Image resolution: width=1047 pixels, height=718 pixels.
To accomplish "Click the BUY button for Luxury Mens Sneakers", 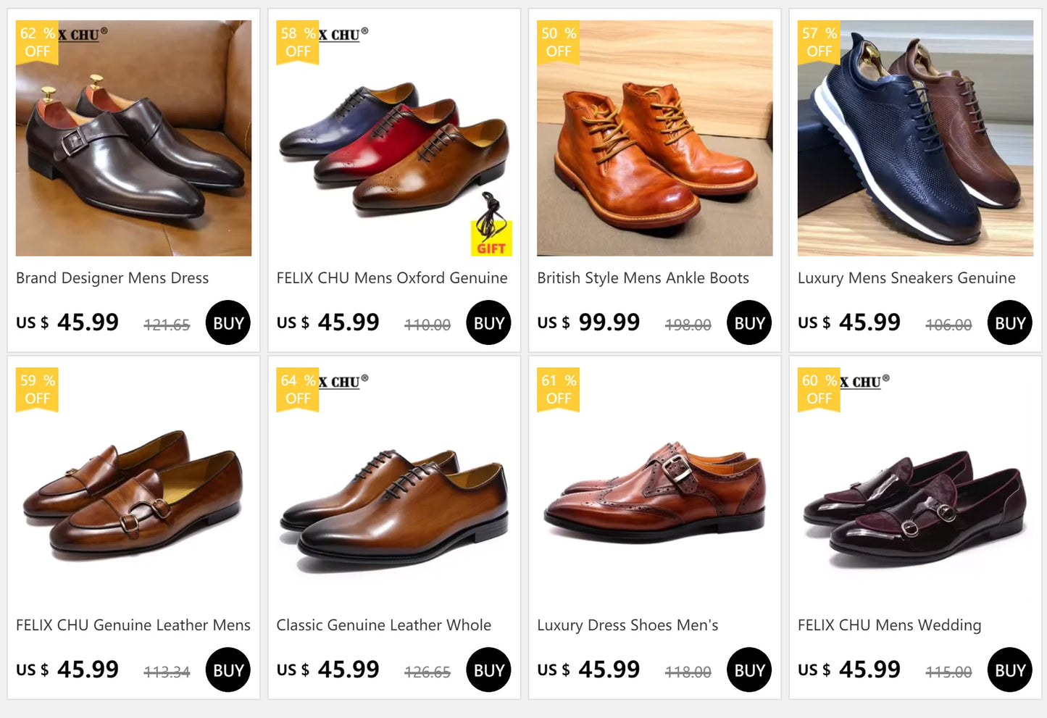I will [x=1009, y=322].
